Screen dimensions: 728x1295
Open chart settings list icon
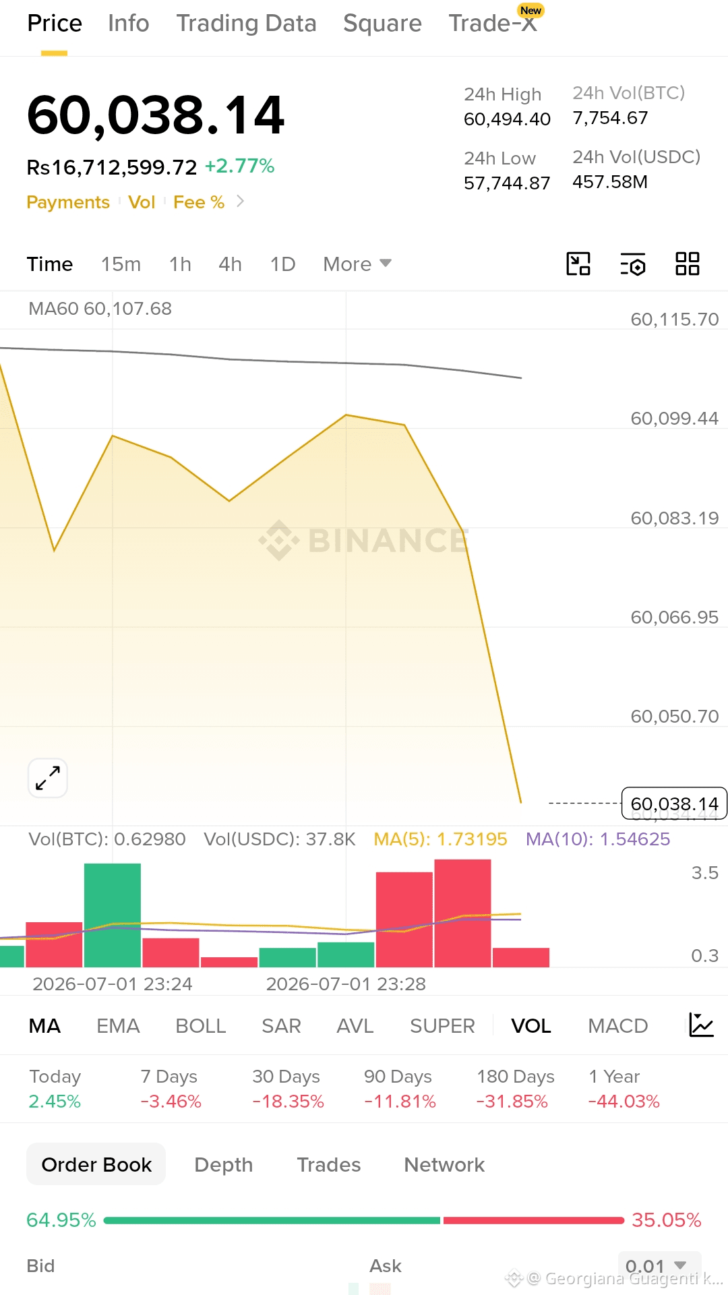point(633,264)
